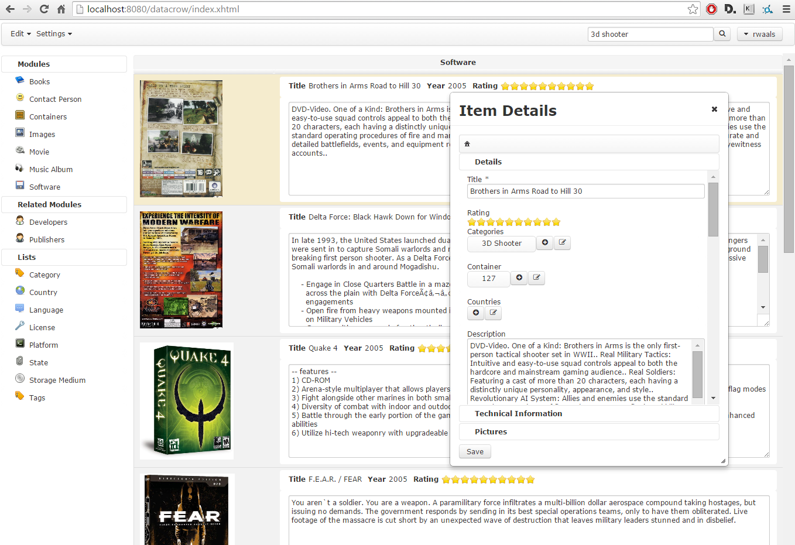Open the Edit dropdown menu

[20, 34]
